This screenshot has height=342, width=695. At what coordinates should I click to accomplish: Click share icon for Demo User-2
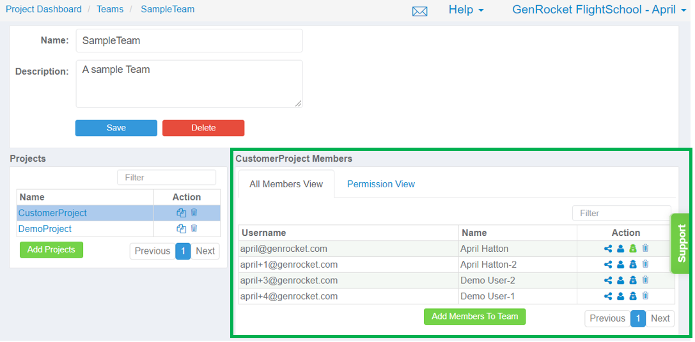[608, 281]
